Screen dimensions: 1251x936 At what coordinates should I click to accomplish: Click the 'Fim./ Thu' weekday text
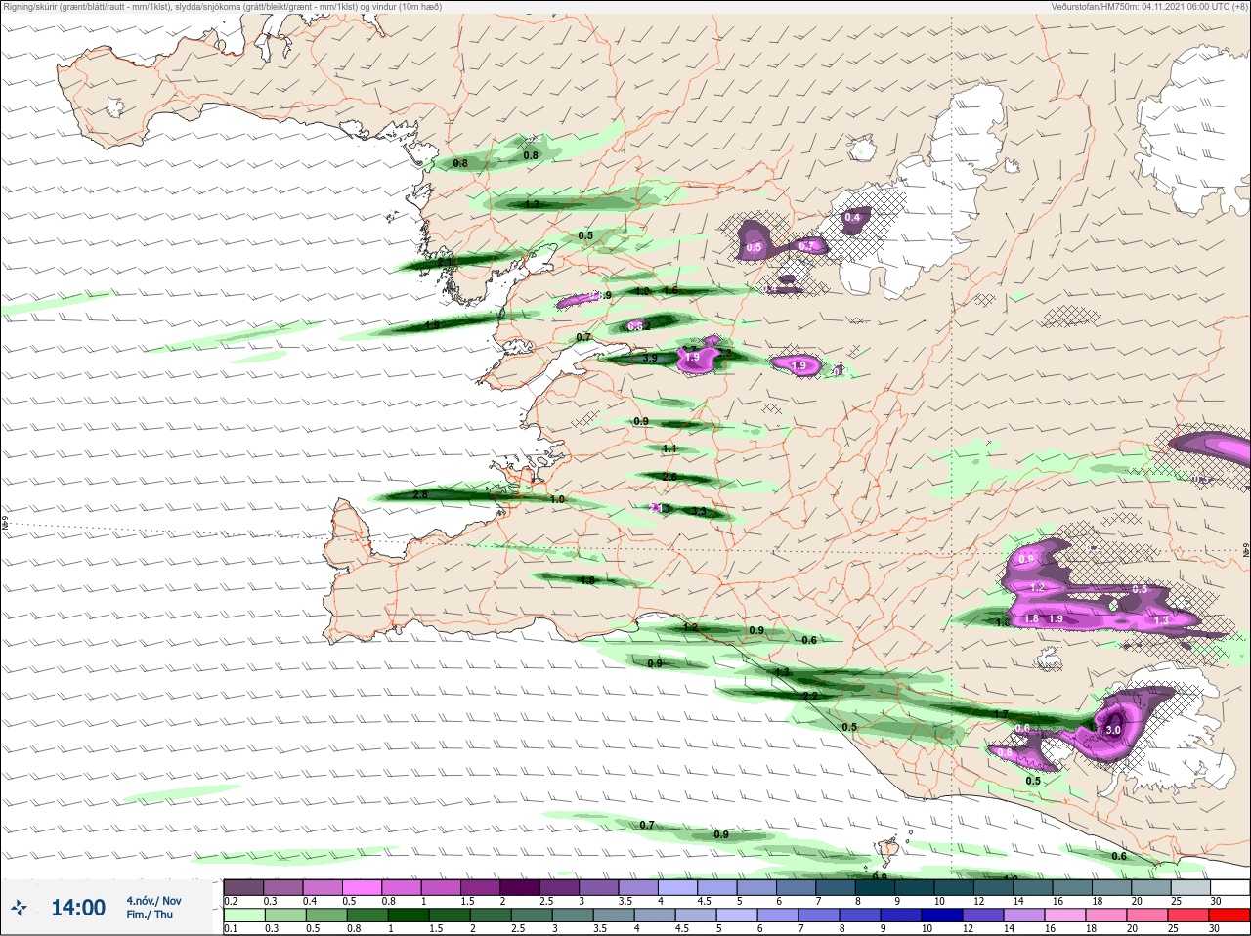tap(150, 915)
